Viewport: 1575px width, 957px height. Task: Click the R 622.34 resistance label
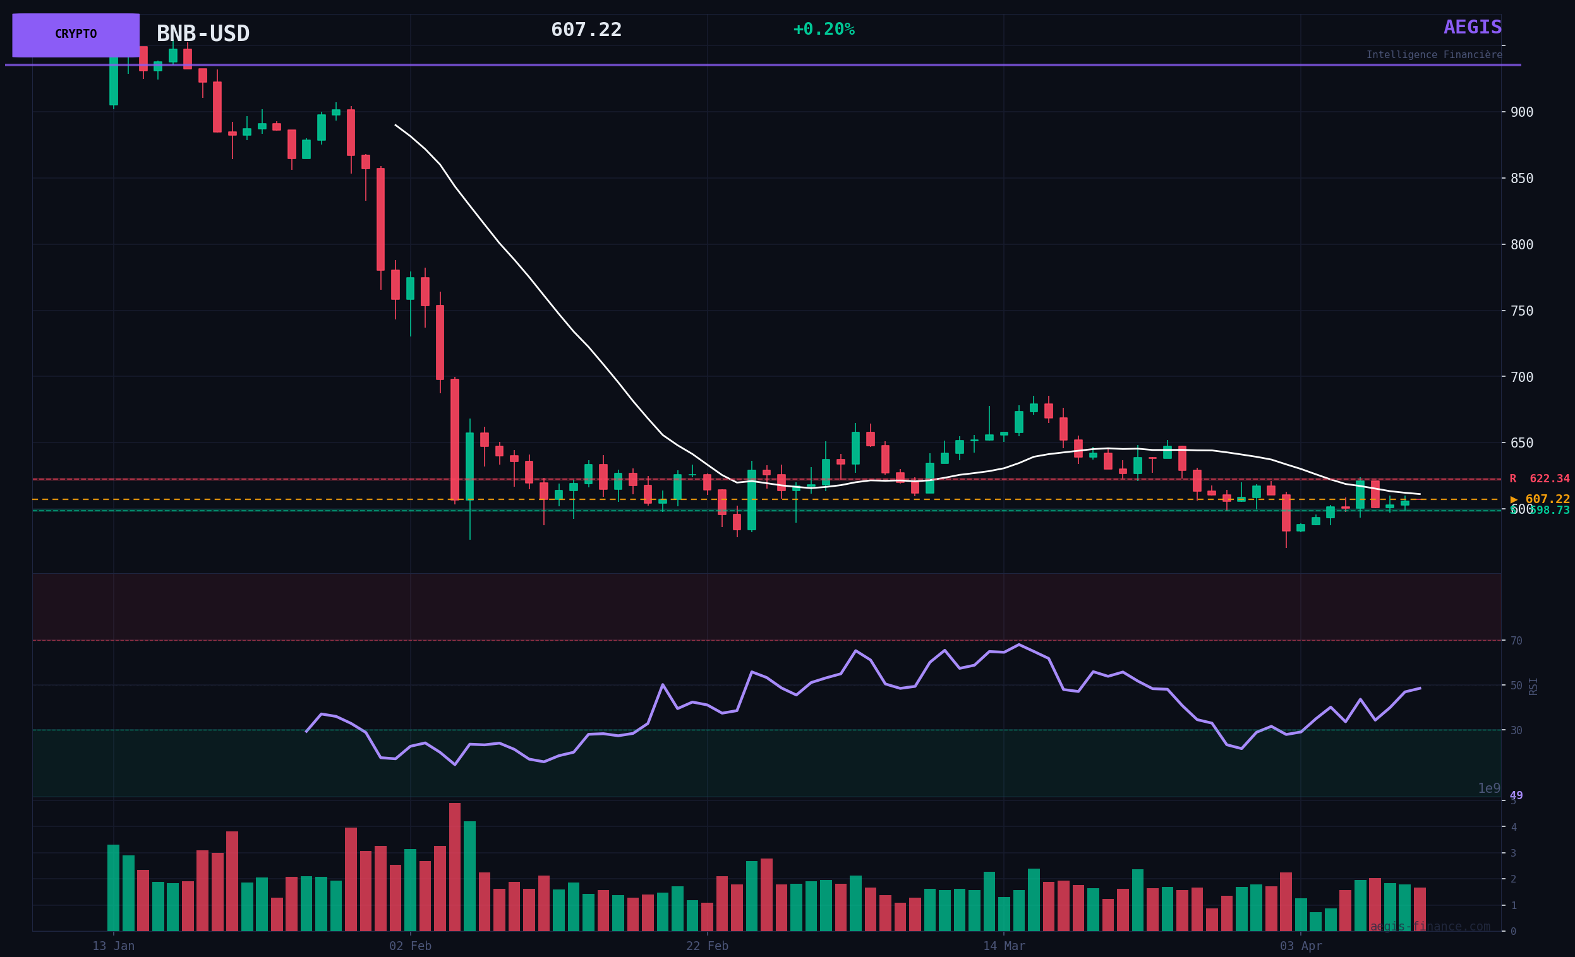click(1538, 478)
